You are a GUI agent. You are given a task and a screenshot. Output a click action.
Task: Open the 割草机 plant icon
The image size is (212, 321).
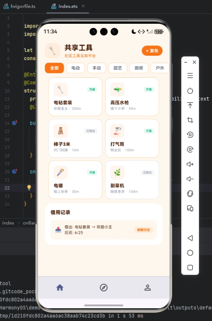[117, 173]
